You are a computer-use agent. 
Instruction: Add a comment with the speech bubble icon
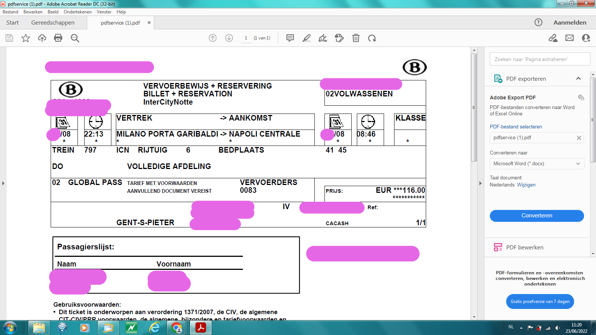[x=290, y=38]
